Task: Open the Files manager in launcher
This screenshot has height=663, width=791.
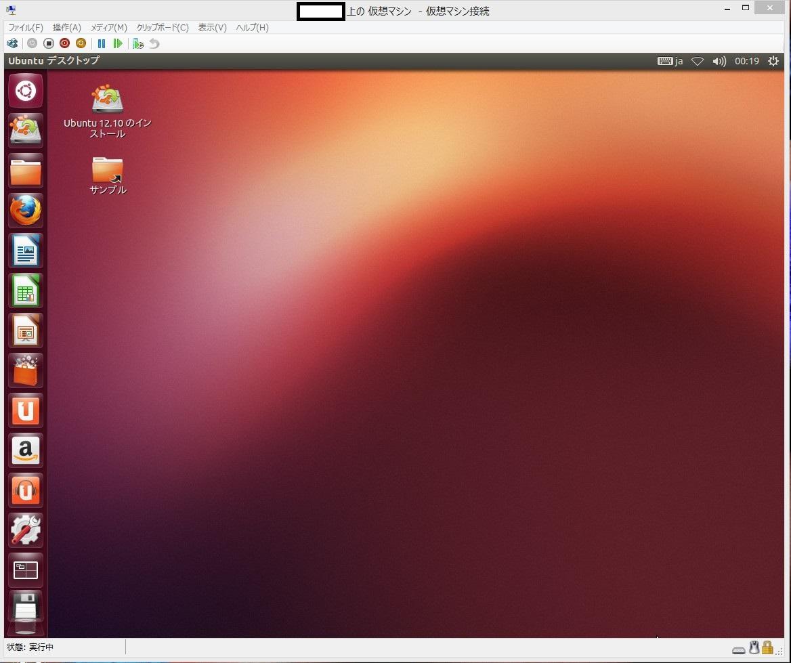Action: (25, 171)
